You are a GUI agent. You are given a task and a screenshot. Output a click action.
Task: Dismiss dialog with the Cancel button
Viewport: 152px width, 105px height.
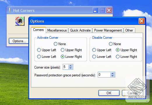pos(132,93)
